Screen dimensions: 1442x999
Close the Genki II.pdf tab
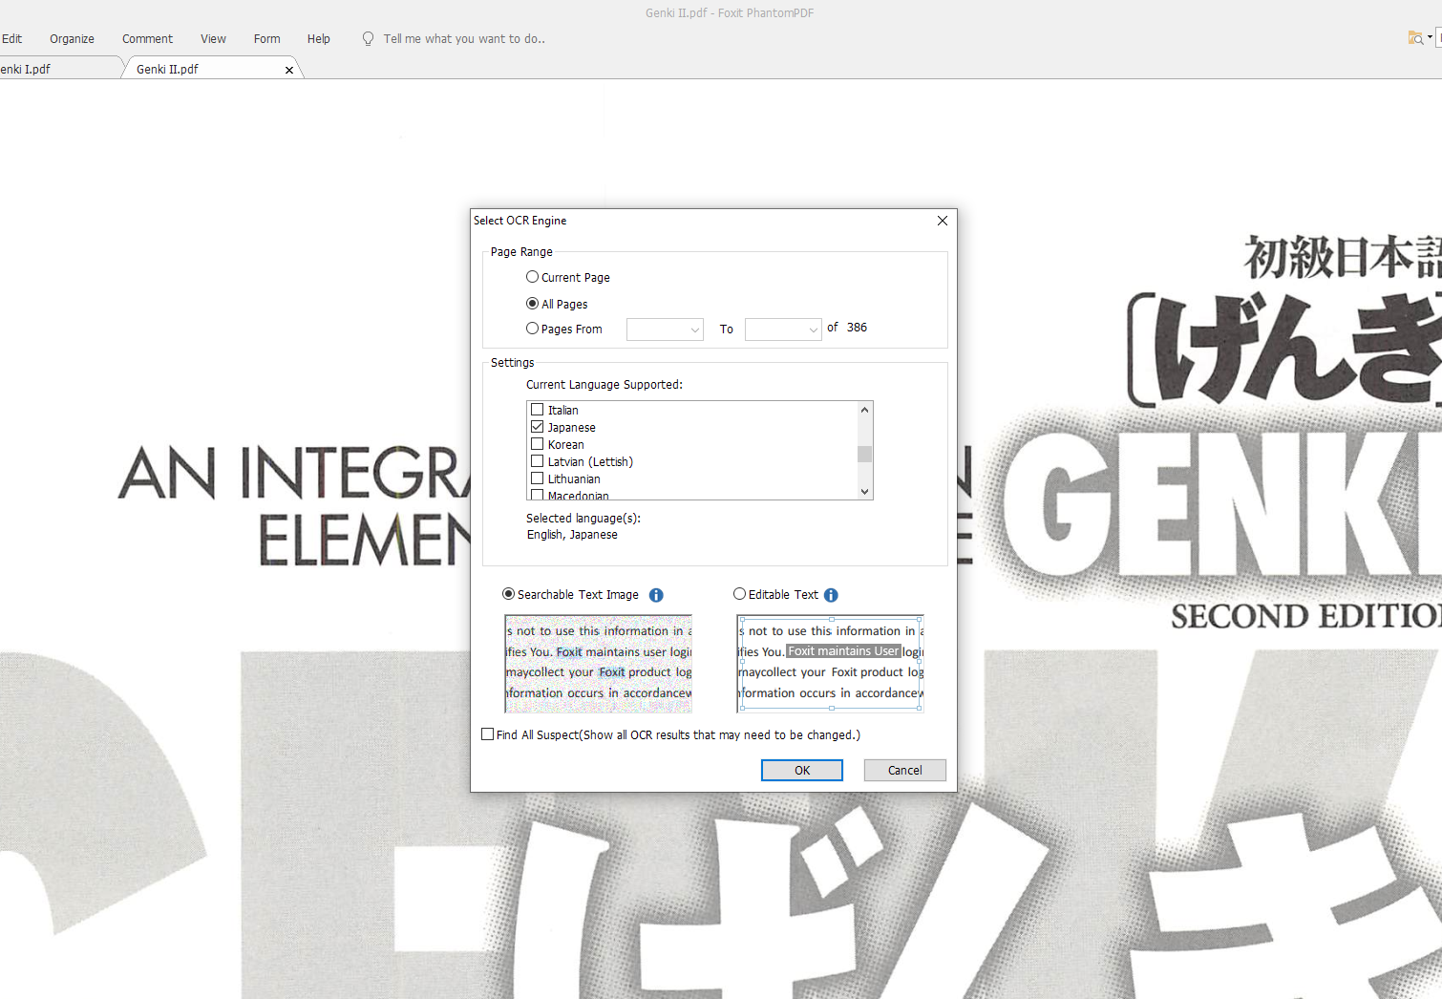click(289, 70)
